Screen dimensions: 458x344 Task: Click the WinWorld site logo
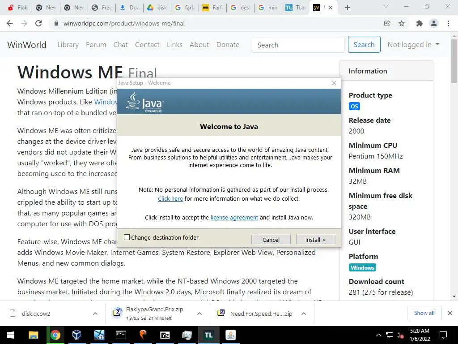tap(26, 45)
